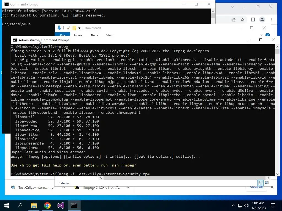Open options for Test-Zillya-Intern download chevron
Image resolution: width=282 pixels, height=211 pixels.
tap(64, 187)
